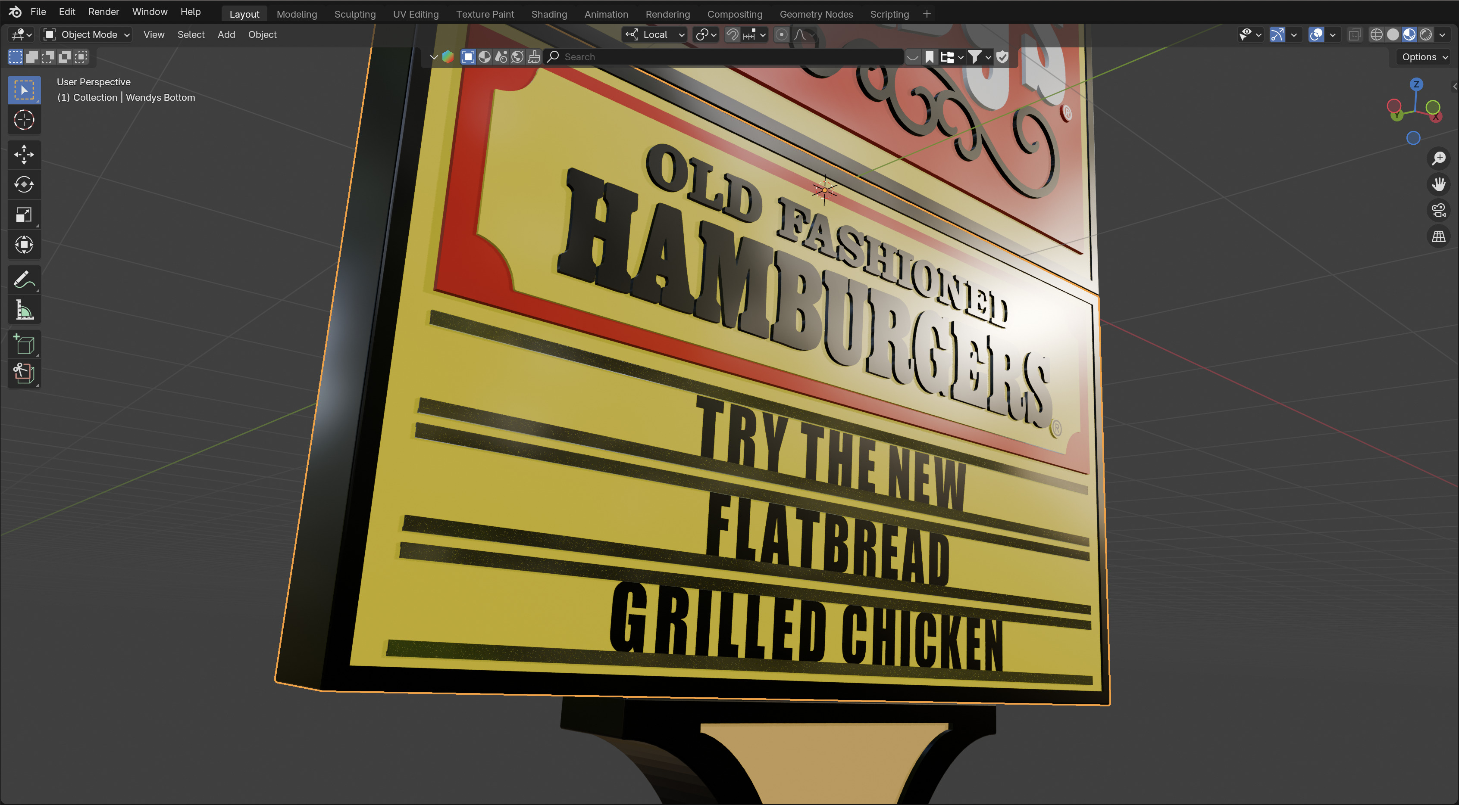The width and height of the screenshot is (1459, 805).
Task: Click the Z axis on navigation gizmo
Action: 1416,84
